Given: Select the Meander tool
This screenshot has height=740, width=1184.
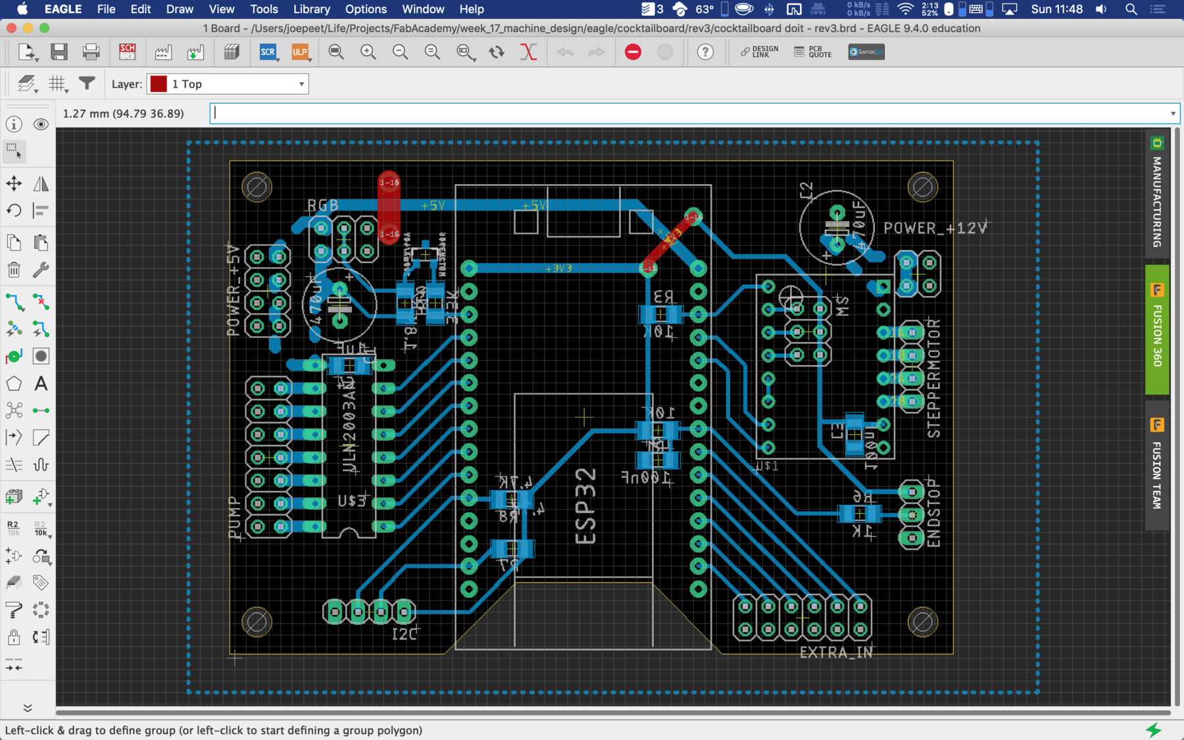Looking at the screenshot, I should point(41,464).
